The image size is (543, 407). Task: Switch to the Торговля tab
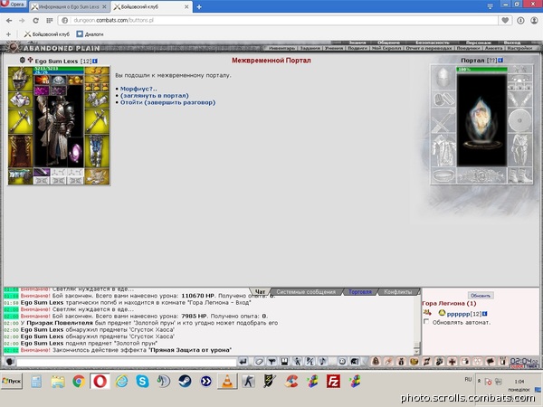[x=360, y=292]
